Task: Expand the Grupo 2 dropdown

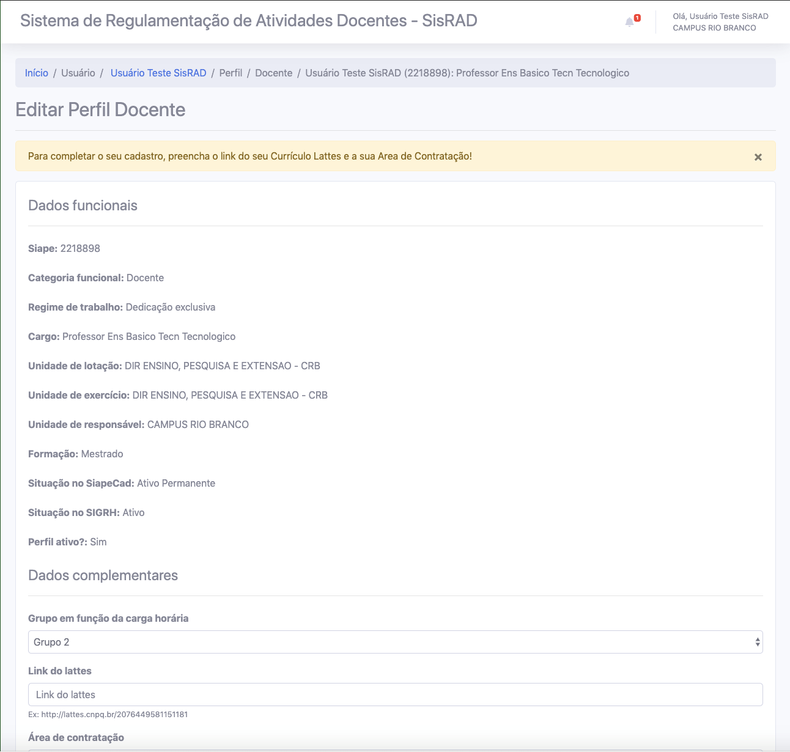Action: (395, 642)
